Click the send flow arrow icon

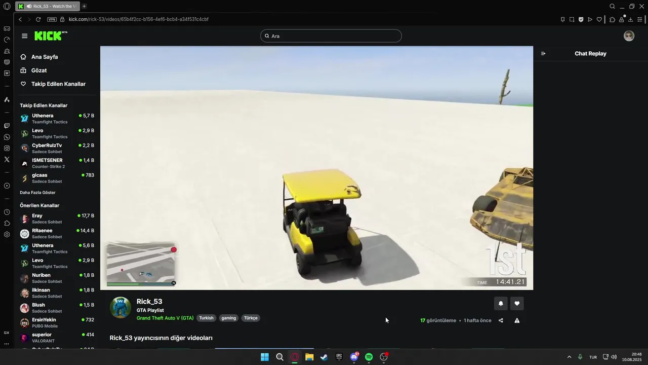pyautogui.click(x=590, y=19)
